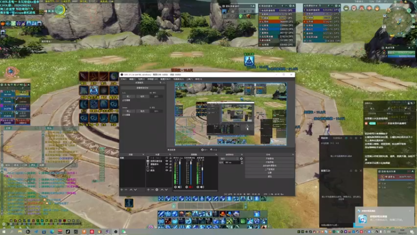Image resolution: width=417 pixels, height=235 pixels.
Task: Open Filters button below the preview
Action: point(214,150)
